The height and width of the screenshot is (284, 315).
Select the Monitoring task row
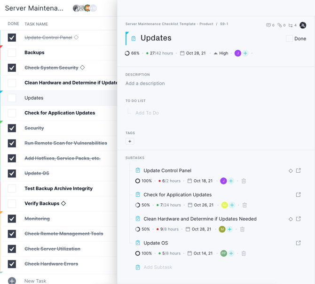(x=59, y=219)
